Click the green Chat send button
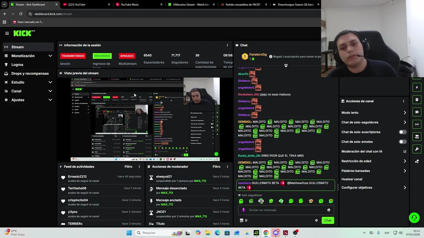Image resolution: width=424 pixels, height=238 pixels. [x=328, y=220]
